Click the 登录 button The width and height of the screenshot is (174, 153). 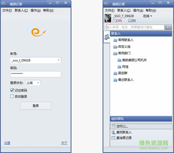pyautogui.click(x=36, y=106)
